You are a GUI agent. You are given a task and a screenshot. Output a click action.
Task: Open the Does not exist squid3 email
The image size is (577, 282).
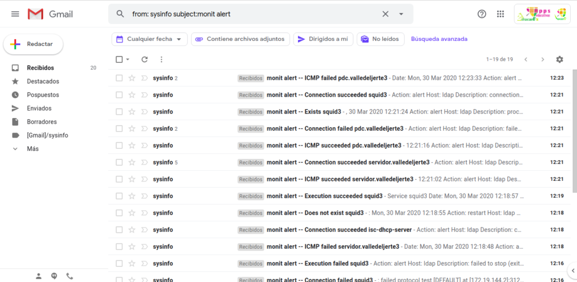coord(339,213)
